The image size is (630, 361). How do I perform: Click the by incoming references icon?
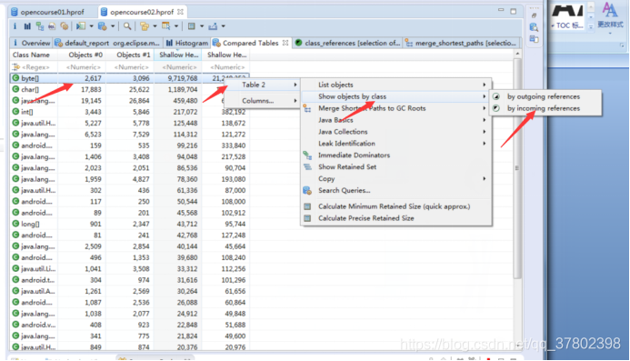point(496,108)
